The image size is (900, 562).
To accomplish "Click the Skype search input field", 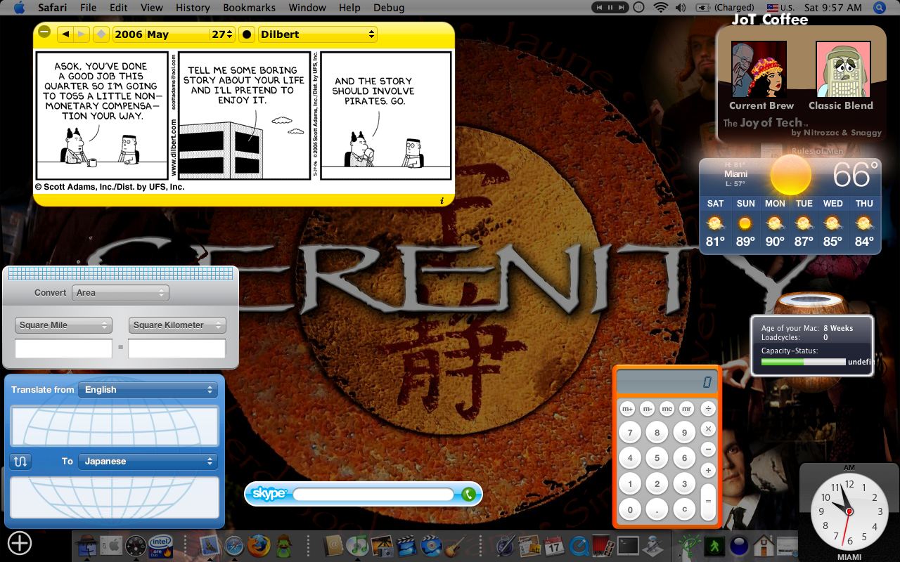I will click(373, 495).
